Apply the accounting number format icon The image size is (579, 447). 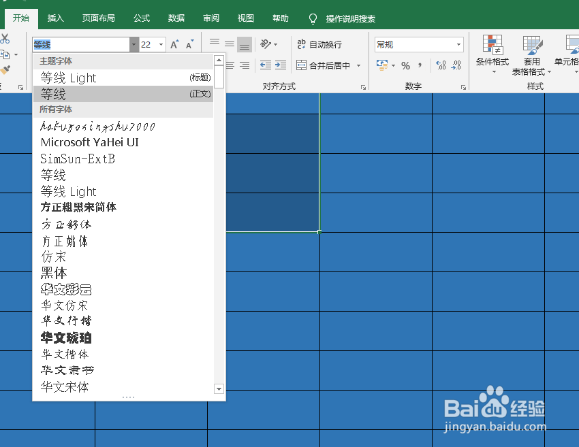(382, 65)
